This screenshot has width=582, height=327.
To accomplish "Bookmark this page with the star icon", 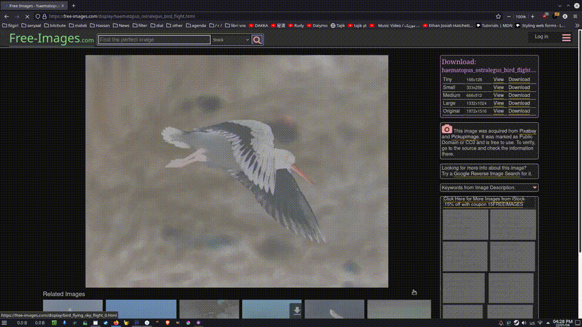I will [x=498, y=16].
